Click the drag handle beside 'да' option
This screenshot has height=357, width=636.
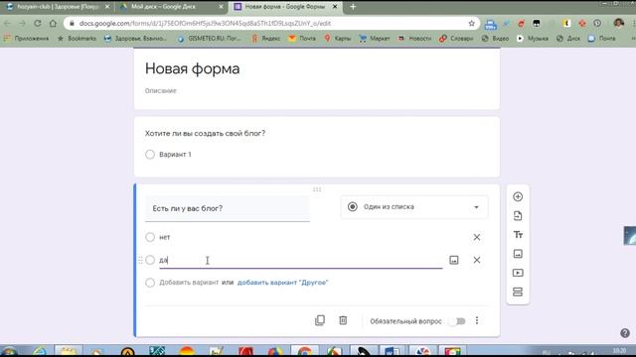(x=140, y=260)
